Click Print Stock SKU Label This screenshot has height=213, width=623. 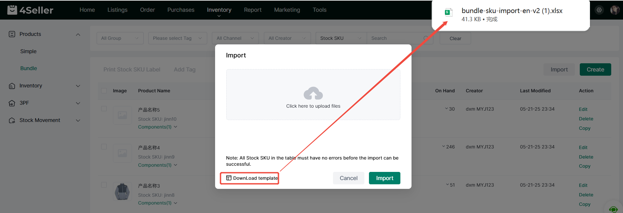(x=132, y=69)
